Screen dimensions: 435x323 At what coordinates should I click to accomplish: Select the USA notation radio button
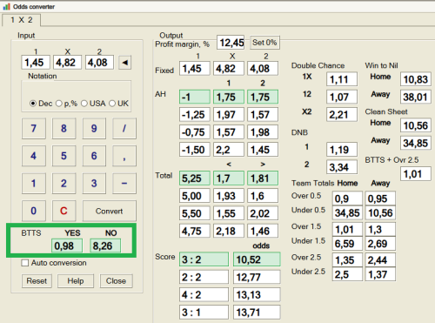pyautogui.click(x=84, y=104)
